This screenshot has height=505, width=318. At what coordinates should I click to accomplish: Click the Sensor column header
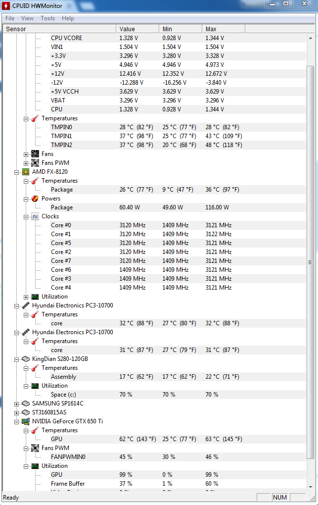tap(59, 29)
